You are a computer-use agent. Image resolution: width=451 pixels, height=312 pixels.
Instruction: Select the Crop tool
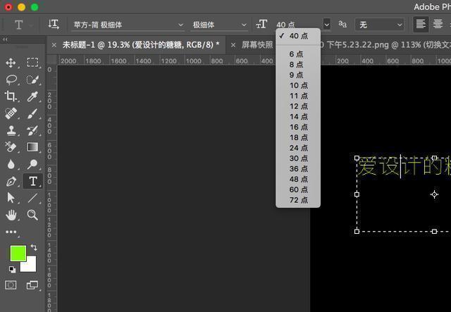(x=11, y=96)
